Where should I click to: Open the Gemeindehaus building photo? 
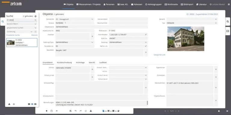(x=186, y=39)
